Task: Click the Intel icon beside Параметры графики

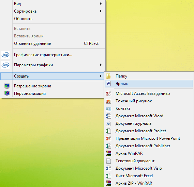Action: tap(5, 65)
